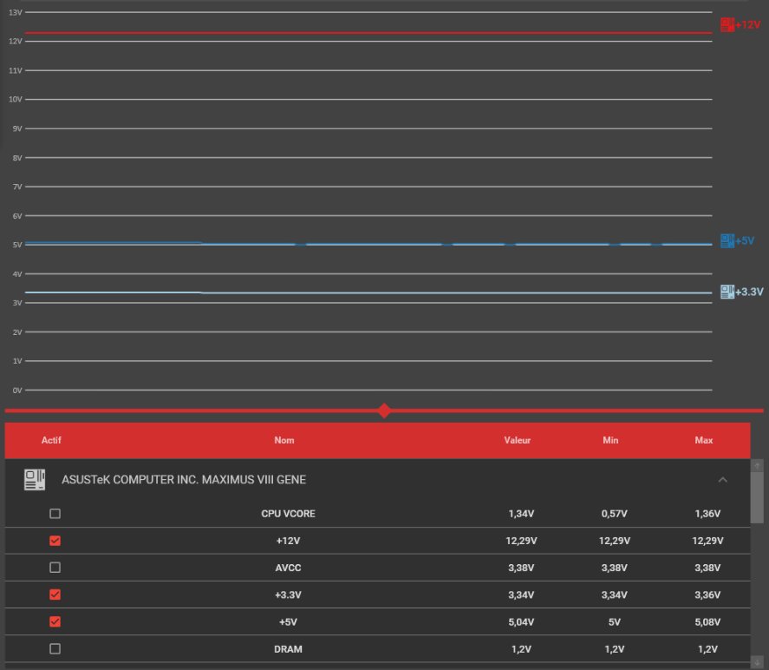769x670 pixels.
Task: Enable the AVCC checkbox
Action: click(55, 568)
